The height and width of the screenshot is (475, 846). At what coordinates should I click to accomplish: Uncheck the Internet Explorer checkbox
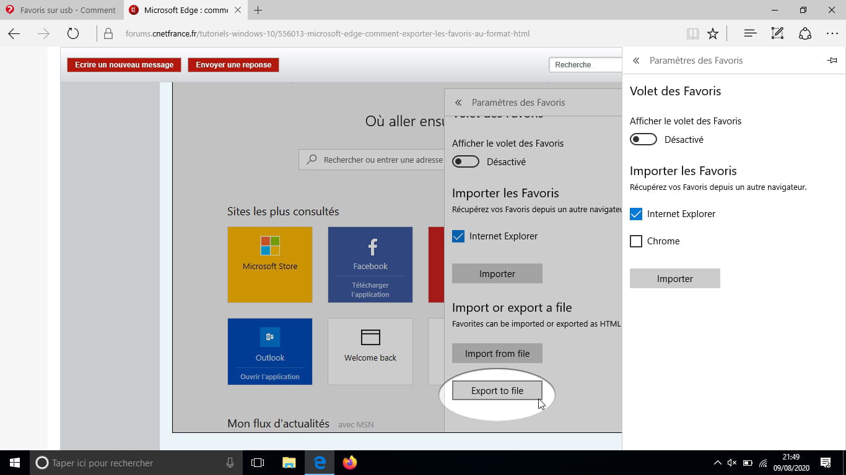(636, 214)
